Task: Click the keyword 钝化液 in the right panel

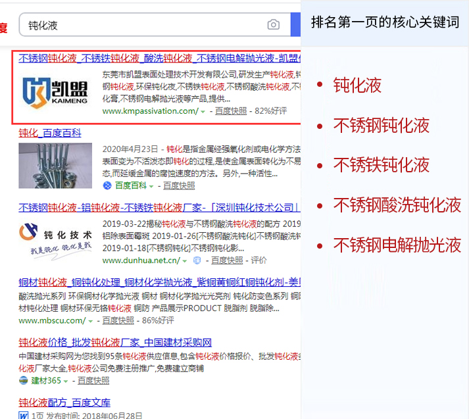Action: tap(357, 86)
